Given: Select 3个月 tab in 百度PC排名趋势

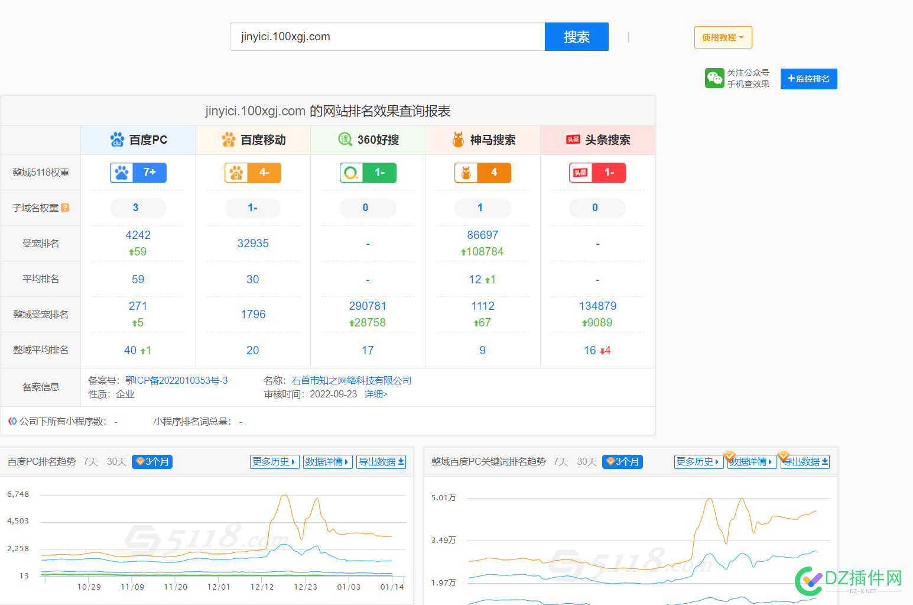Looking at the screenshot, I should 152,462.
